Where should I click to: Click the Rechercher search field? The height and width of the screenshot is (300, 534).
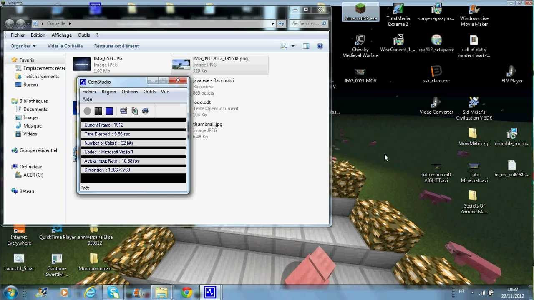[x=308, y=23]
